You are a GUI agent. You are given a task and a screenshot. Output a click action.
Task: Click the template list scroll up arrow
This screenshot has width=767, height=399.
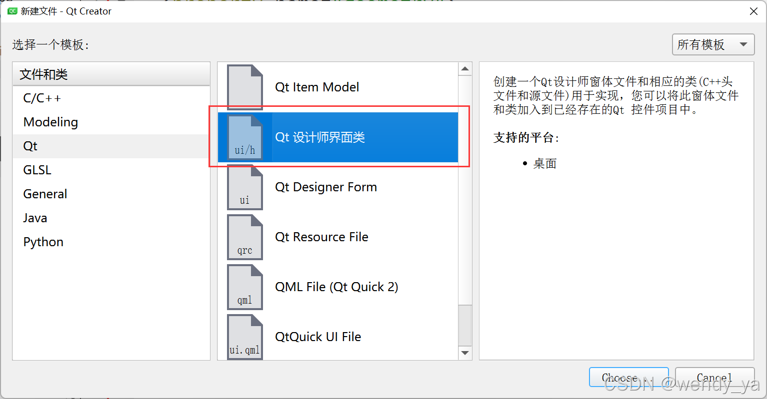465,69
